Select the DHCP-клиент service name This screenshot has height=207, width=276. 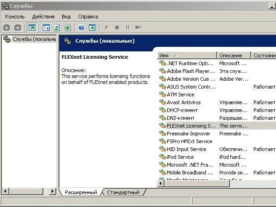coord(182,110)
